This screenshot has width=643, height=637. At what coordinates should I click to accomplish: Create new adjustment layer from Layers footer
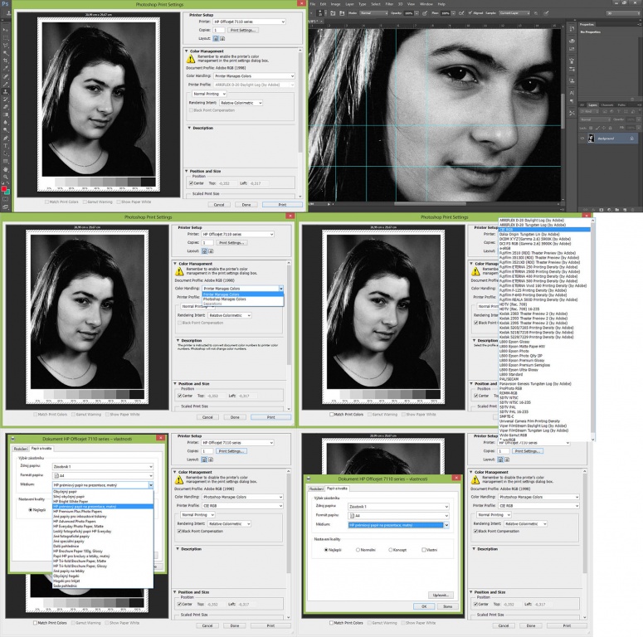609,210
